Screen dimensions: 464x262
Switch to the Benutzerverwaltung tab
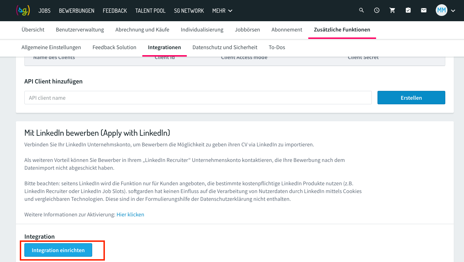[80, 30]
